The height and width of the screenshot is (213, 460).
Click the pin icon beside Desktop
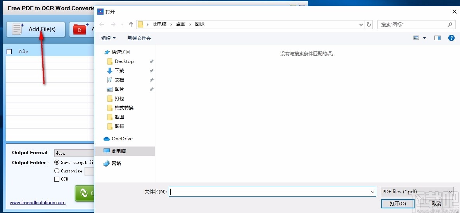click(x=151, y=61)
